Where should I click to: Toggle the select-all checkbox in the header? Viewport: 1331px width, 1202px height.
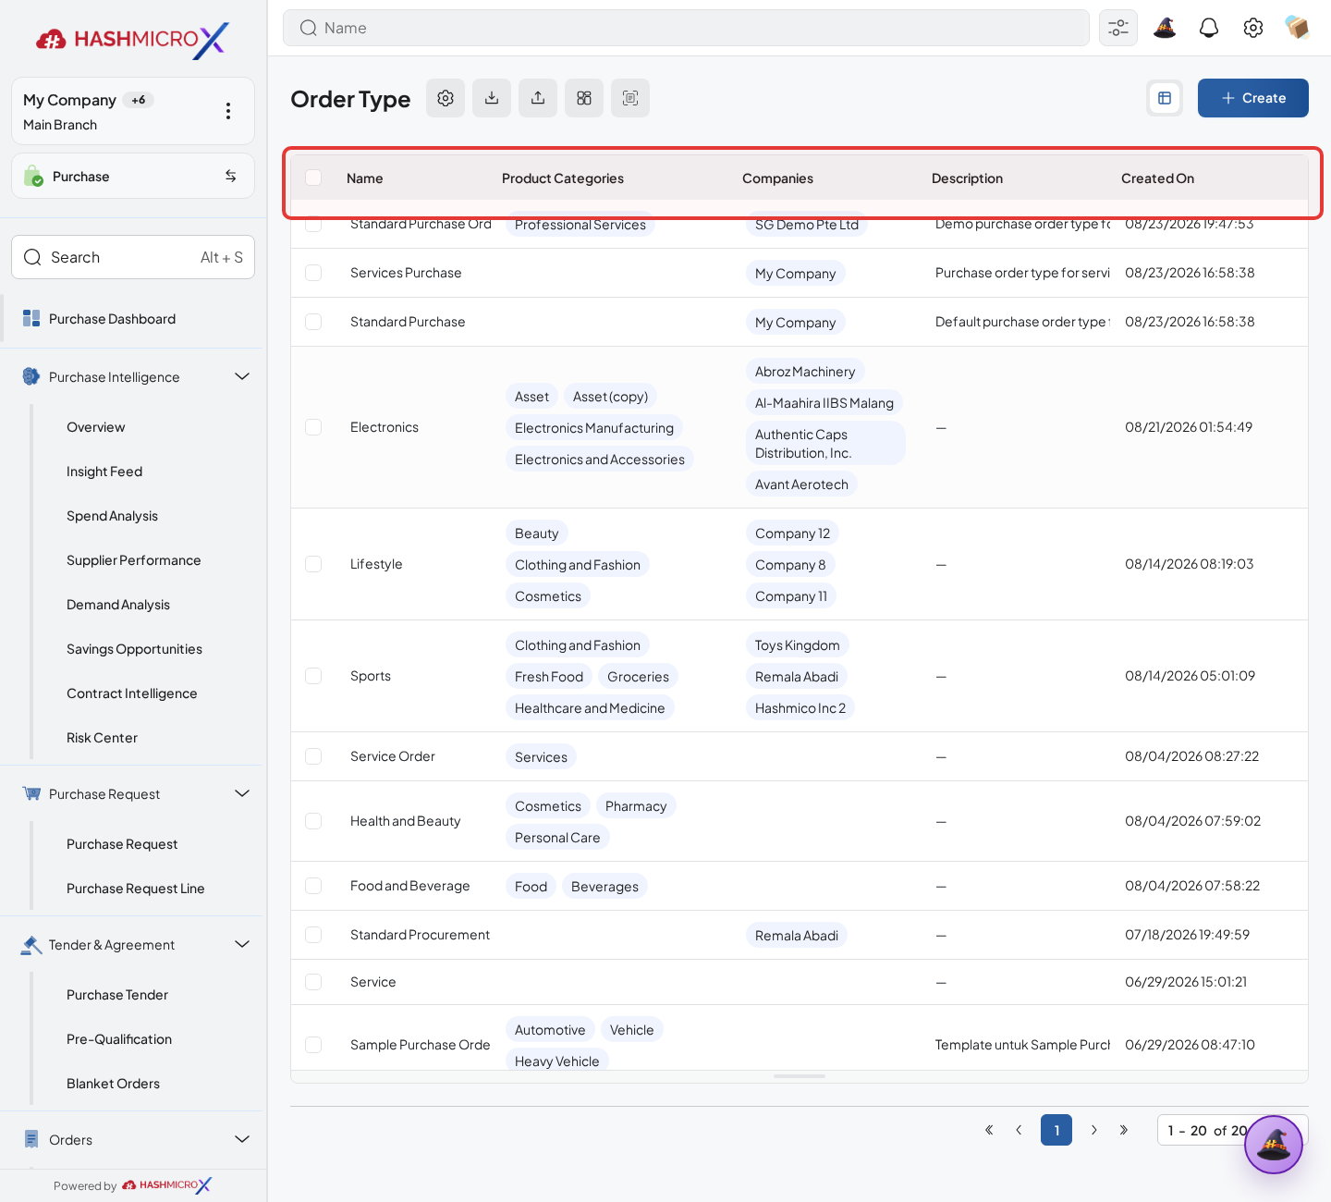coord(313,178)
